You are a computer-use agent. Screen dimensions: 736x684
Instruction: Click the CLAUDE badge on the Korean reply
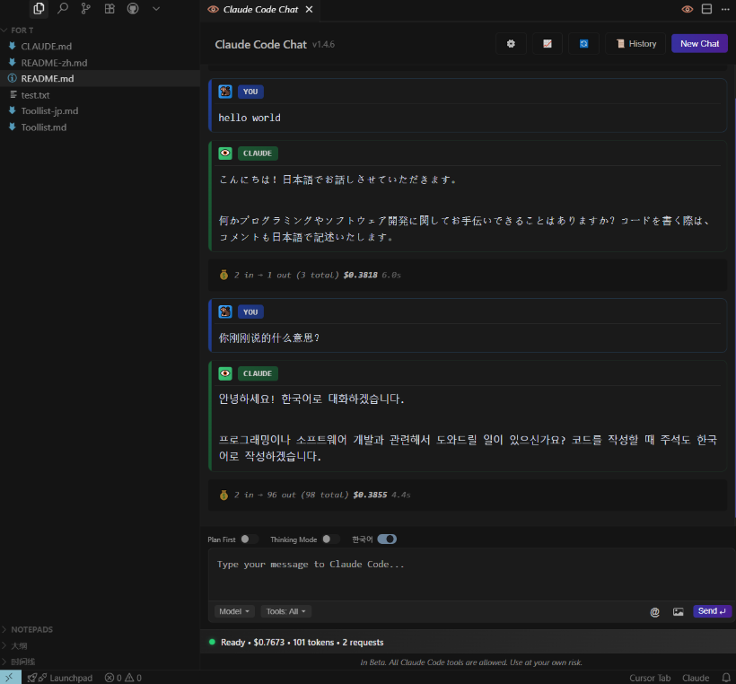[x=258, y=373]
